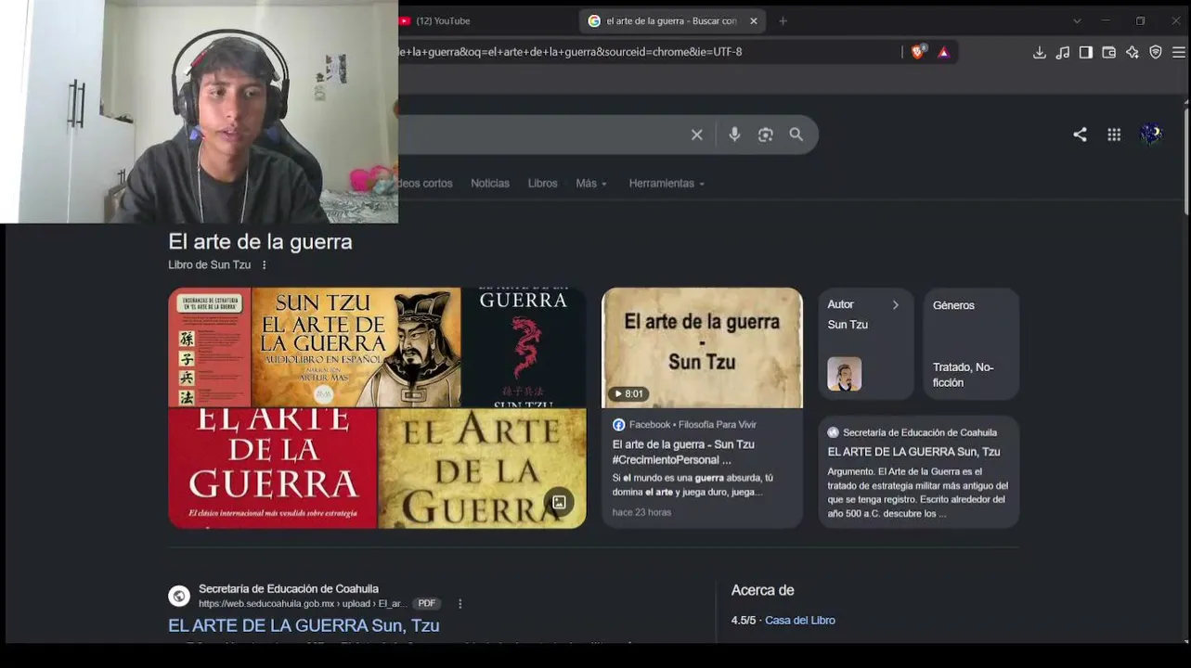Click the Acerca de section heading

(x=762, y=590)
